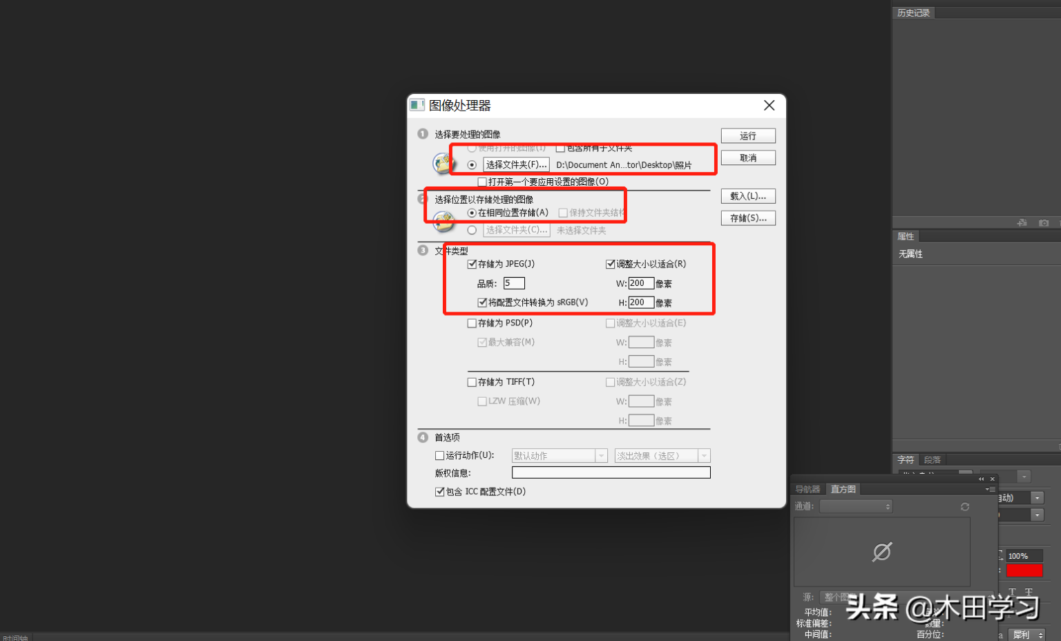Screen dimensions: 1061x641
Task: Click the source folder icon in section 1
Action: 443,164
